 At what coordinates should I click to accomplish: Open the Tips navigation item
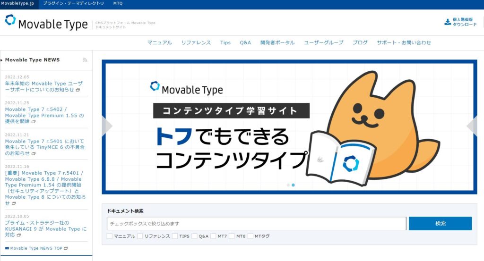pos(225,42)
